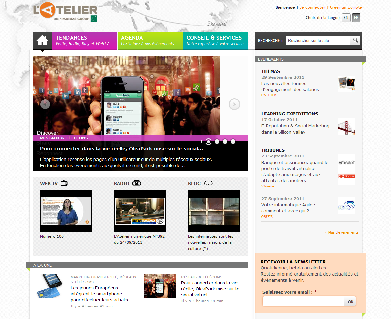Image resolution: width=391 pixels, height=319 pixels.
Task: Show the previous slide in the carousel
Action: coord(45,104)
